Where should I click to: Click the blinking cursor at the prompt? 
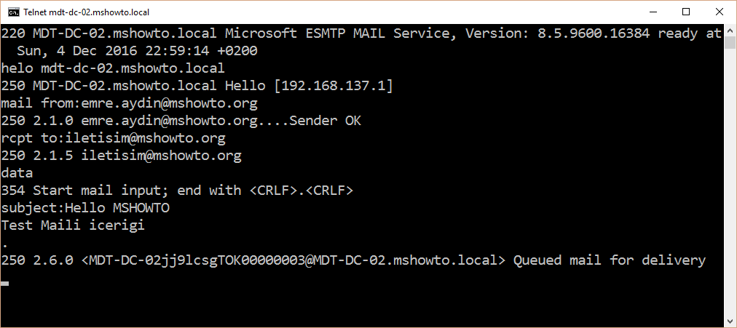coord(4,284)
